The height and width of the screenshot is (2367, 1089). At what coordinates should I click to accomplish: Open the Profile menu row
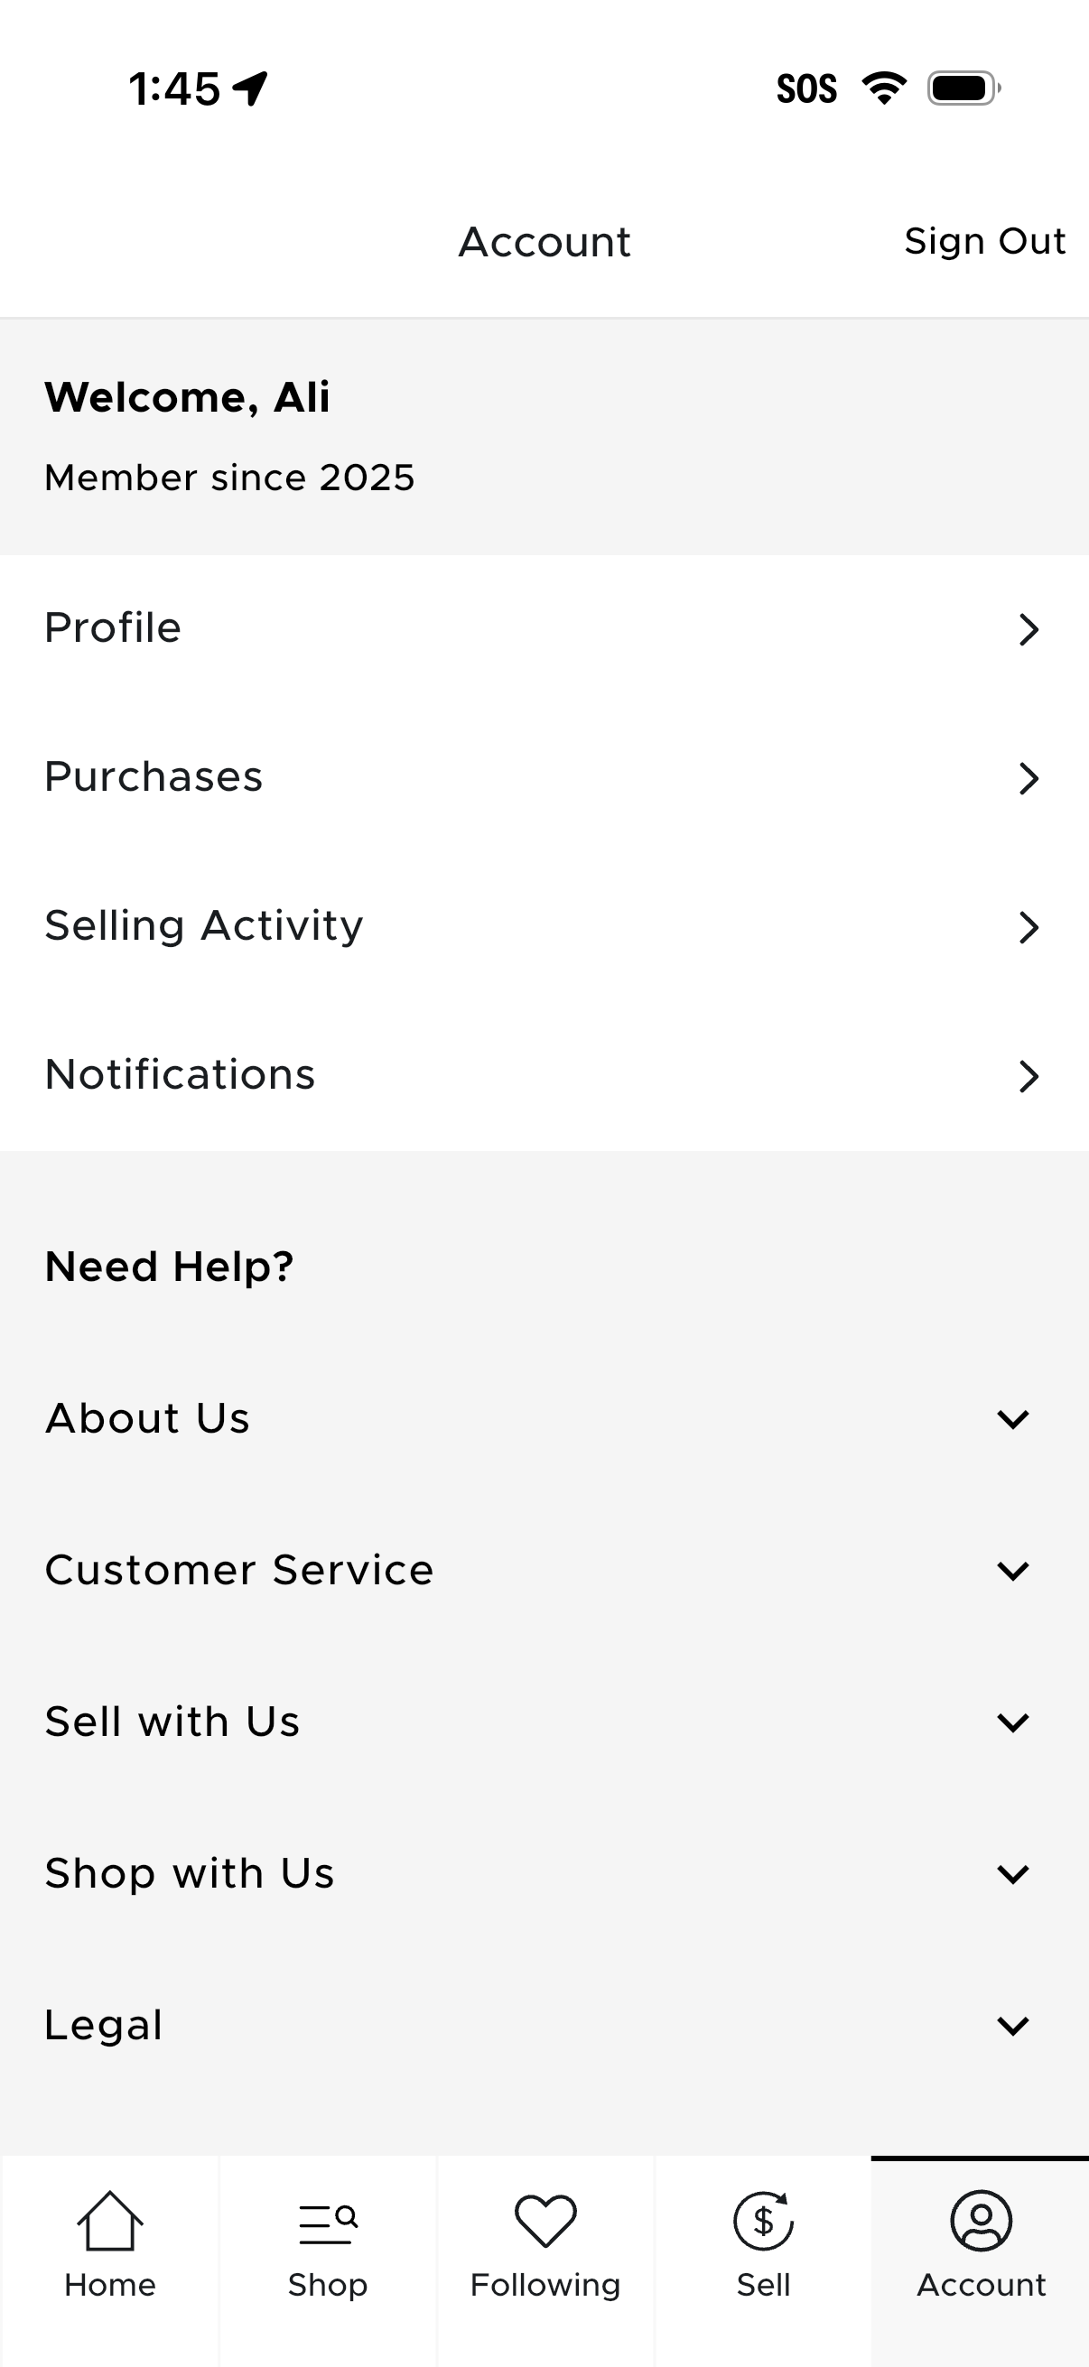[544, 628]
